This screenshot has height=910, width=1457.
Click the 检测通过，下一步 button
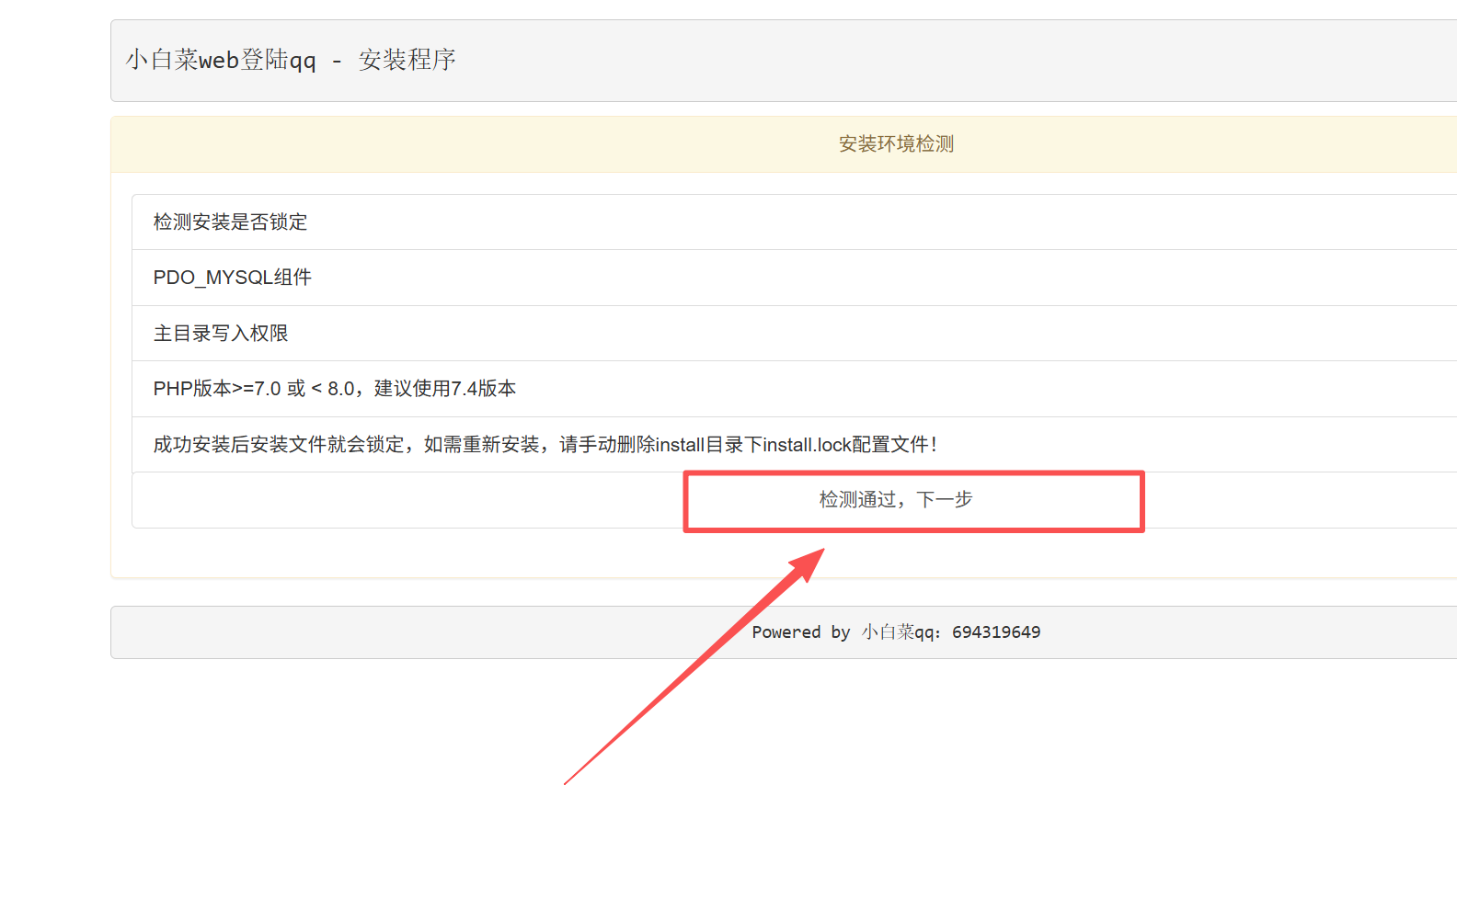click(x=896, y=500)
